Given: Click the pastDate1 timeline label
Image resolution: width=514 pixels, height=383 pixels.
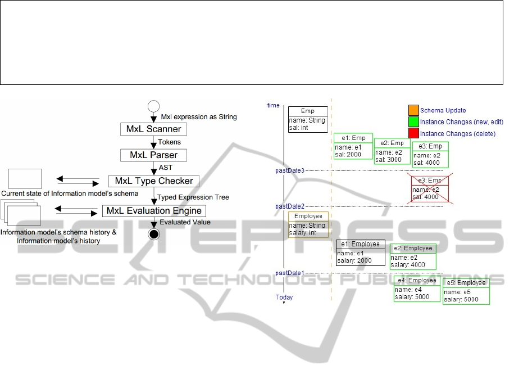Looking at the screenshot, I should click(x=289, y=273).
